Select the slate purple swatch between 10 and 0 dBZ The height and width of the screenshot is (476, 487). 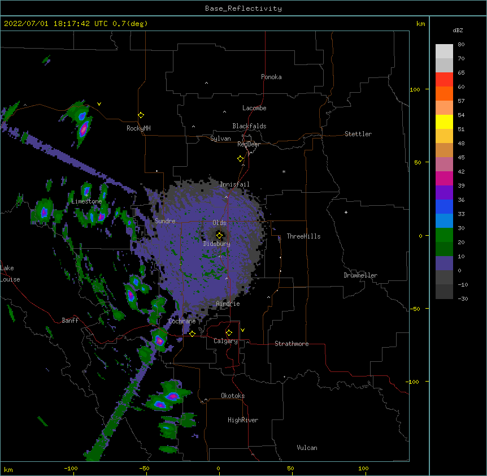[x=444, y=263]
